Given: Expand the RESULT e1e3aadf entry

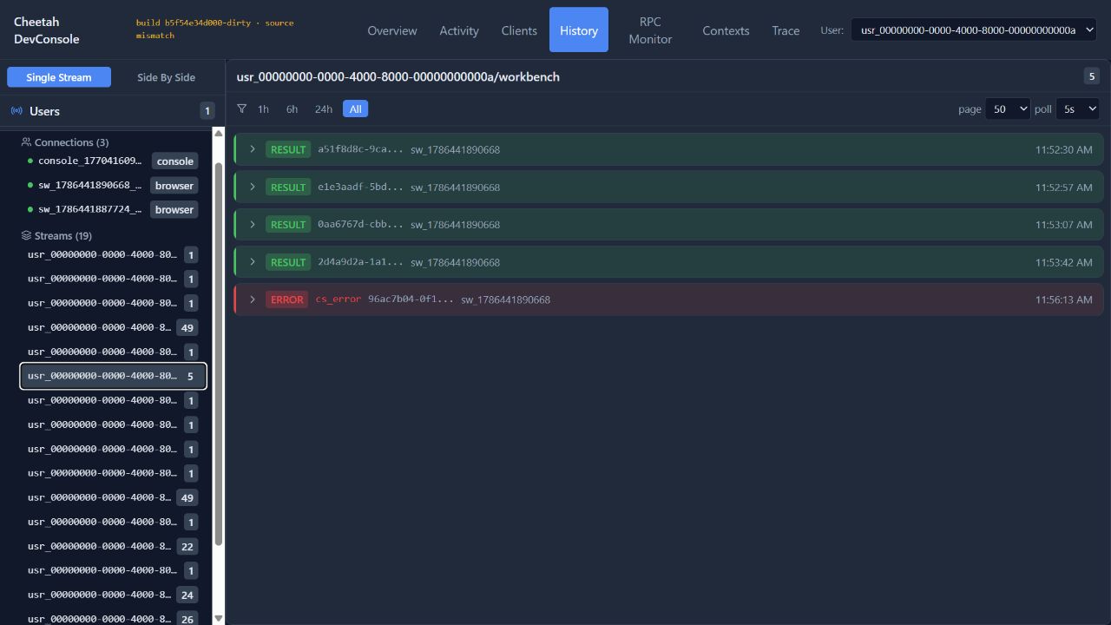Looking at the screenshot, I should [253, 187].
